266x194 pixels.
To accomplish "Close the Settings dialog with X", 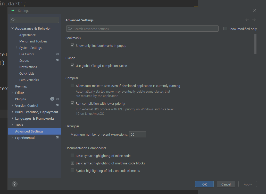I will [x=255, y=10].
